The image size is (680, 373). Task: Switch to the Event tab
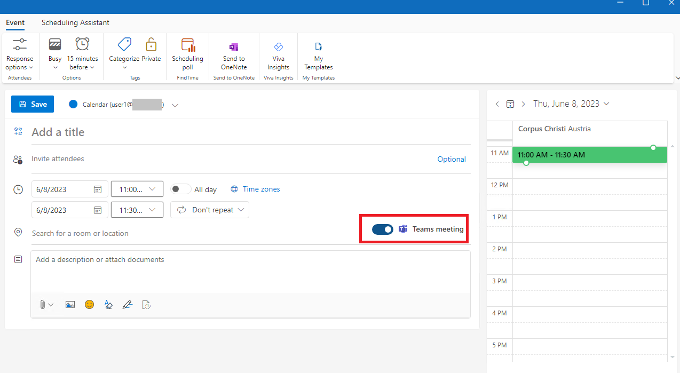15,22
